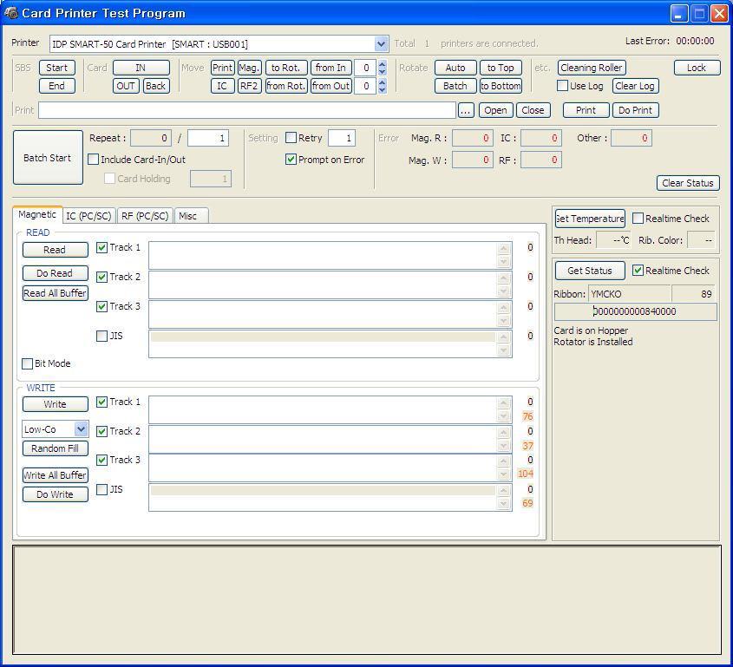Disable Realtime Check for status

tap(638, 270)
